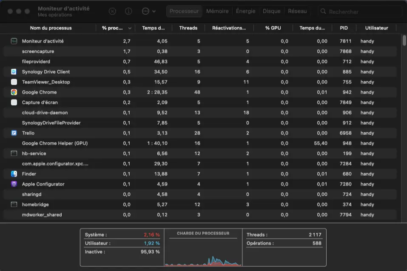Click the Apple Configurator icon
The height and width of the screenshot is (271, 407).
[x=14, y=184]
